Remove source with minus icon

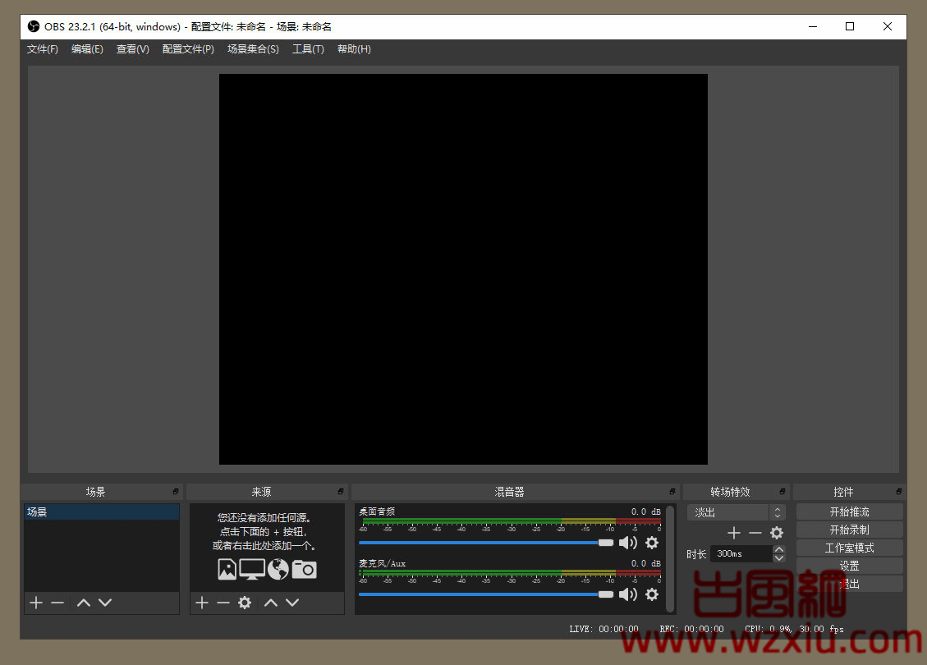coord(223,603)
